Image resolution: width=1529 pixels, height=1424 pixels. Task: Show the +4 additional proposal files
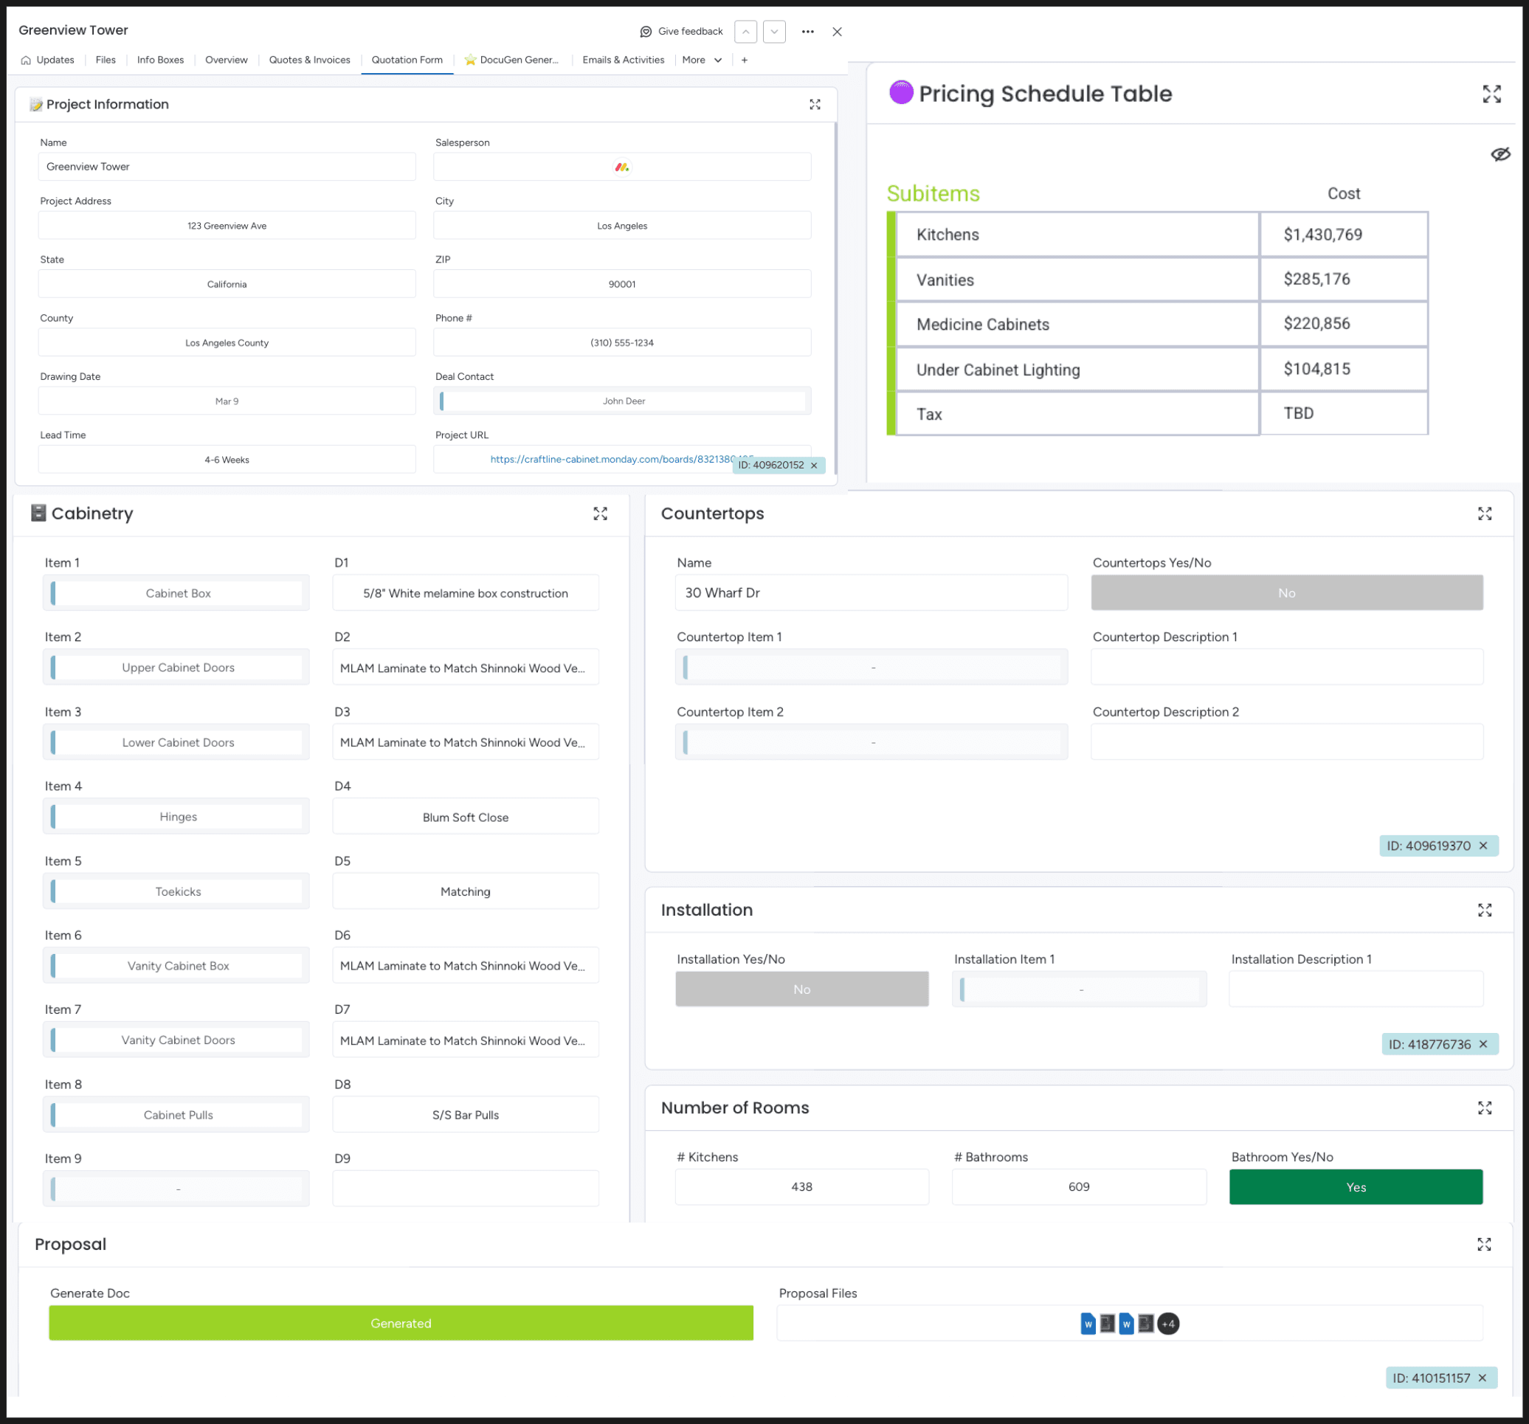tap(1167, 1324)
